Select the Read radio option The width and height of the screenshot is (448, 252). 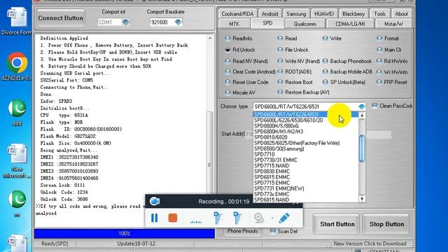click(x=288, y=38)
